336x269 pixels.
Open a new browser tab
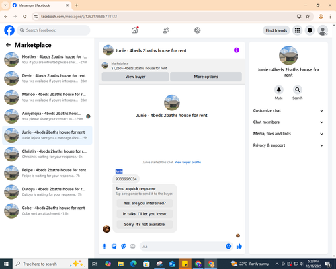[77, 5]
